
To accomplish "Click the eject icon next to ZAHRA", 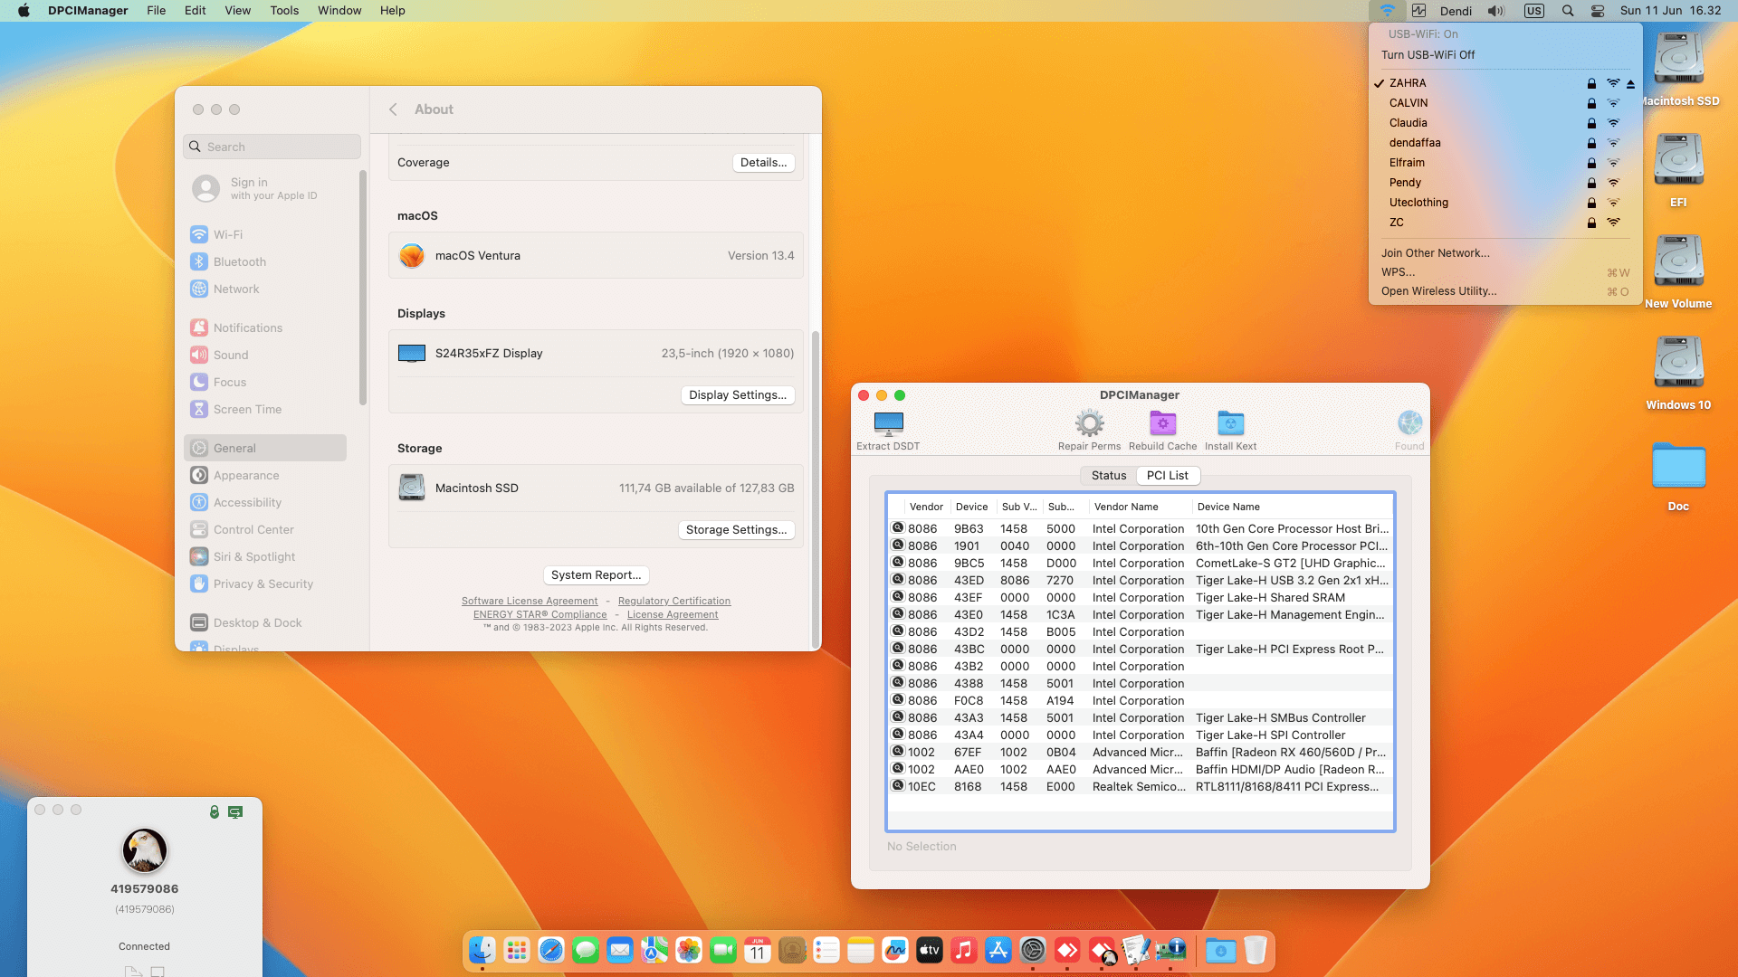I will coord(1630,83).
